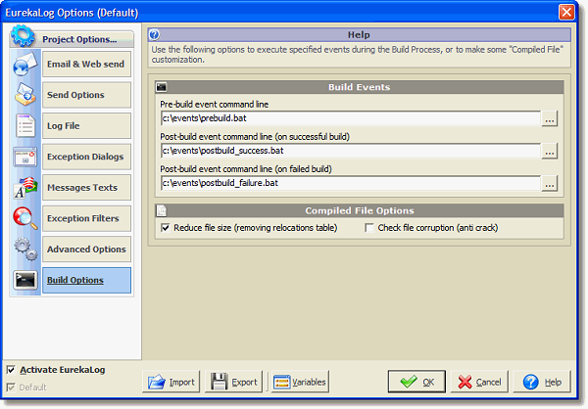Click the Pre-build event command line field
The height and width of the screenshot is (409, 588).
[x=351, y=118]
